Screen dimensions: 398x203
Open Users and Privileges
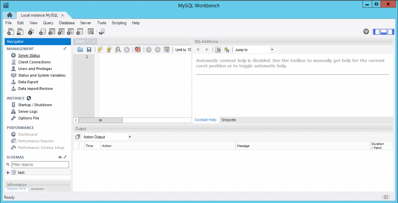point(35,68)
